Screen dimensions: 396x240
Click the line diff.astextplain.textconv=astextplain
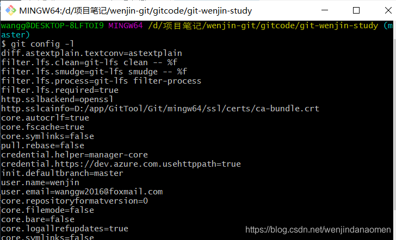click(91, 53)
